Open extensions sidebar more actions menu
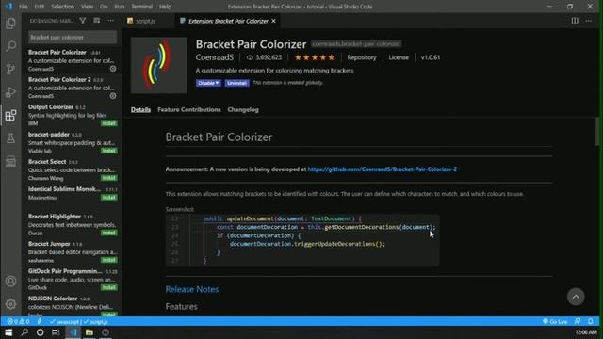 tap(111, 21)
